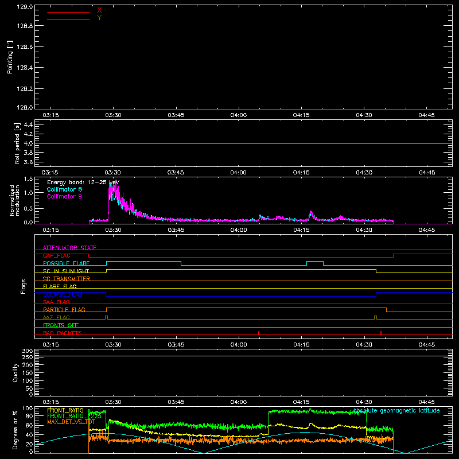Click the 128.0 tick label
Viewport: 459px width, 459px height.
coord(25,107)
